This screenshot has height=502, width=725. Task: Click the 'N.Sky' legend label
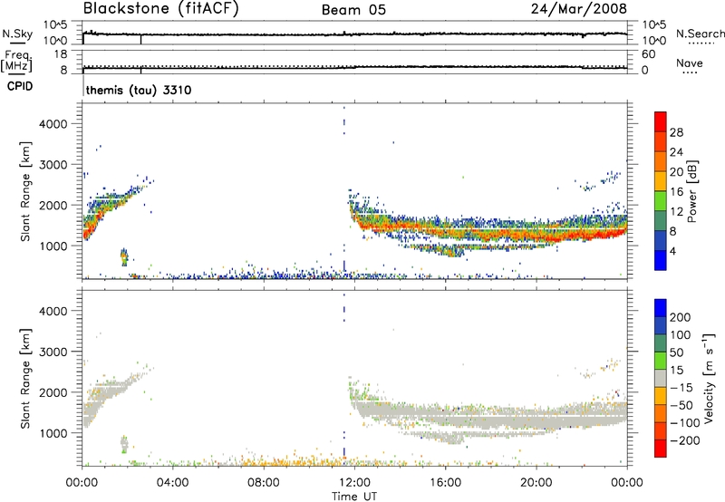(17, 34)
